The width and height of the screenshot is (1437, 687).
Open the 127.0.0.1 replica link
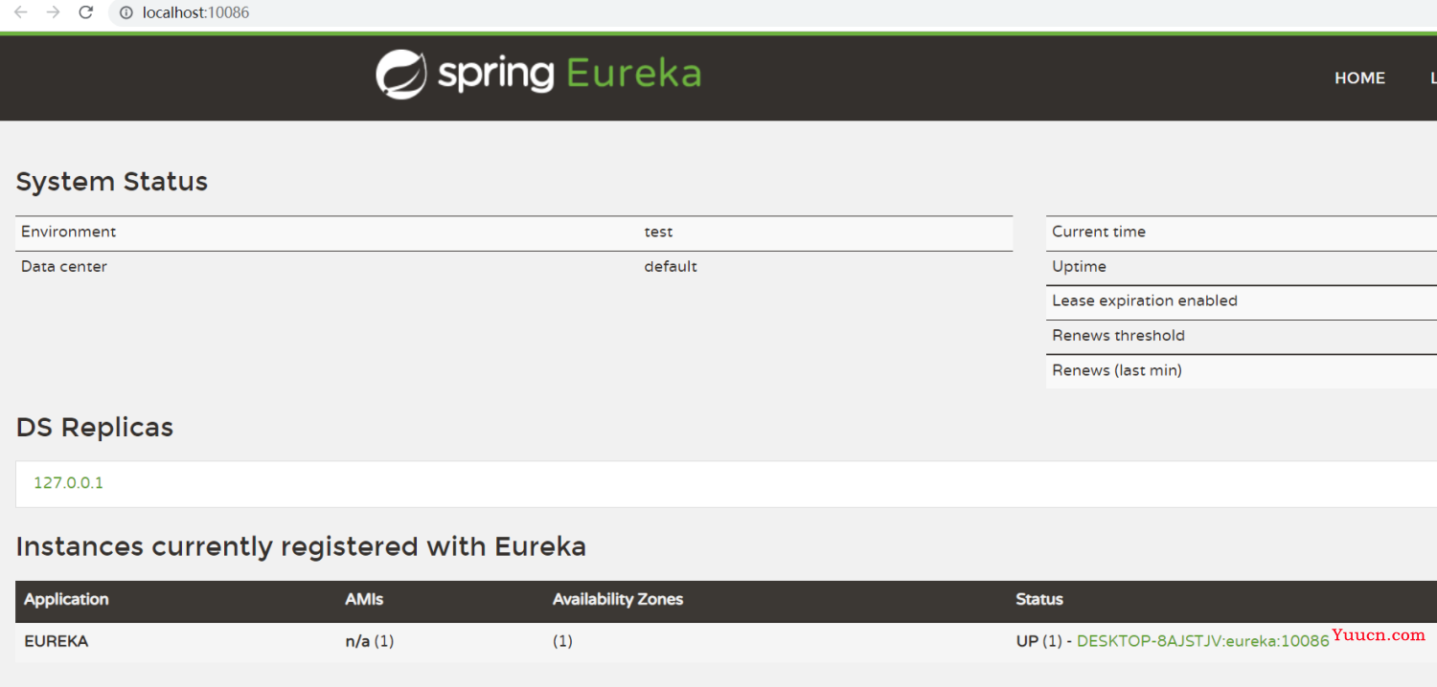68,483
